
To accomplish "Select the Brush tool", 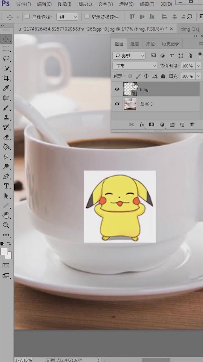I will pyautogui.click(x=6, y=107).
